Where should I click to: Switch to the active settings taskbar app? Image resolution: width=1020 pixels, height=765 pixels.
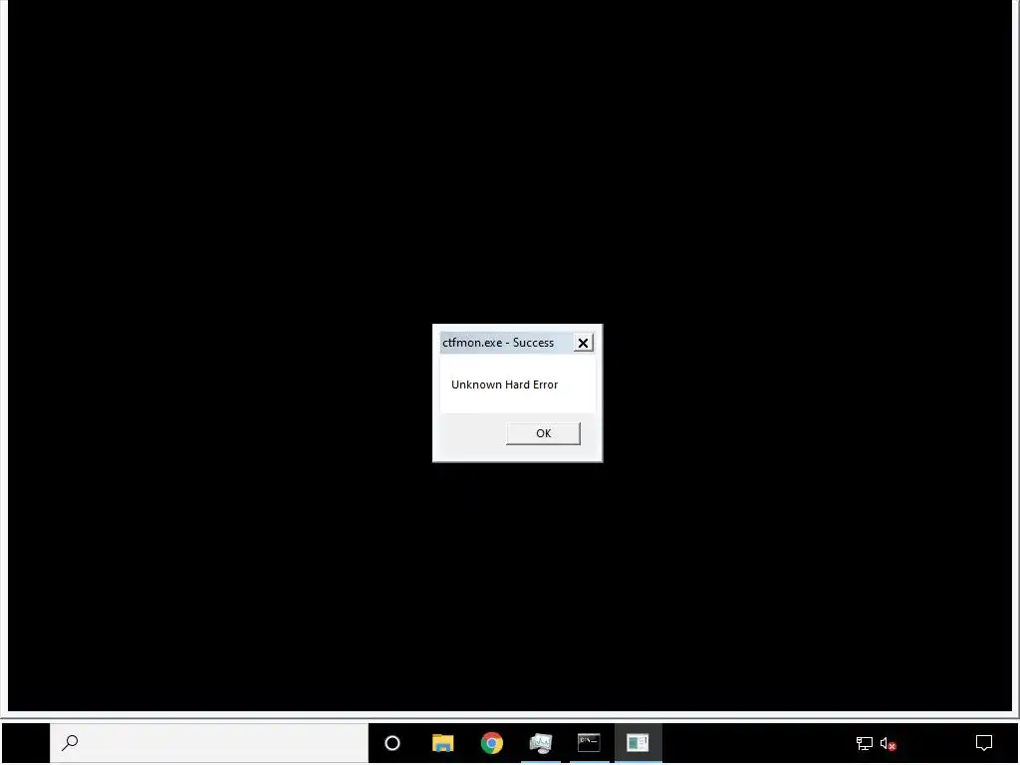(x=637, y=743)
